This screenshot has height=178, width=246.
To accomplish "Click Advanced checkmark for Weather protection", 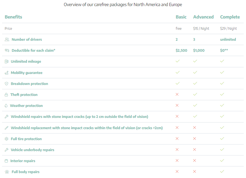I will point(195,105).
